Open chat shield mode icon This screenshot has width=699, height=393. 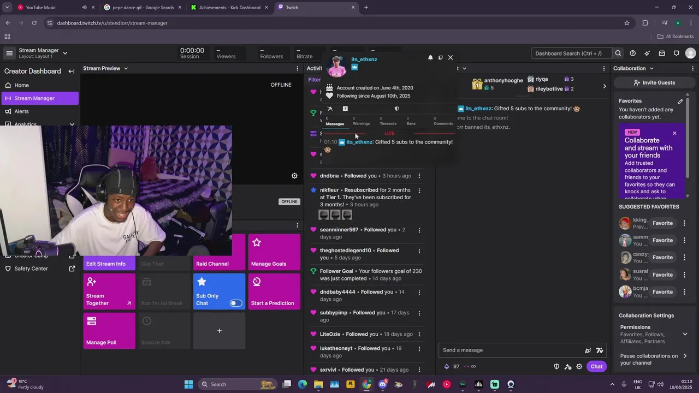tap(556, 367)
